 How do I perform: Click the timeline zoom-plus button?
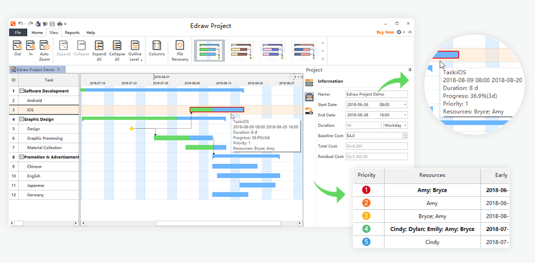[298, 77]
